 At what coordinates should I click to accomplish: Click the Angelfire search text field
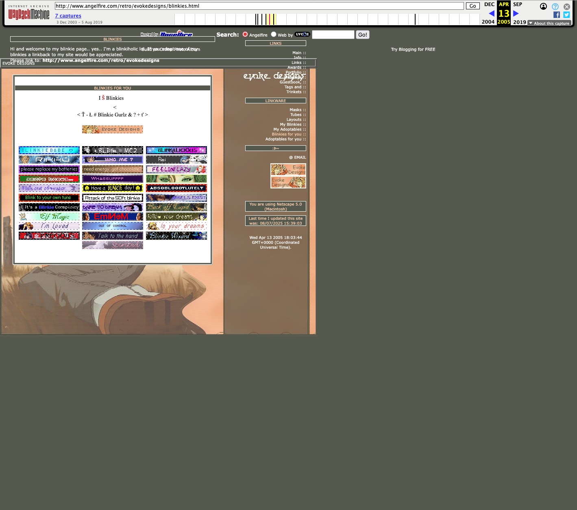click(x=333, y=35)
